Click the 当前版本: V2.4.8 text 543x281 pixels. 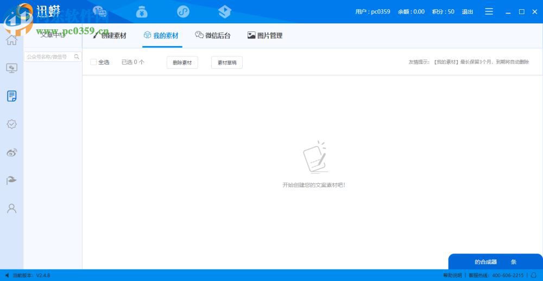(x=31, y=276)
